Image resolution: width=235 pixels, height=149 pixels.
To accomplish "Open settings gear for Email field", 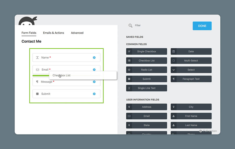I will pos(94,70).
